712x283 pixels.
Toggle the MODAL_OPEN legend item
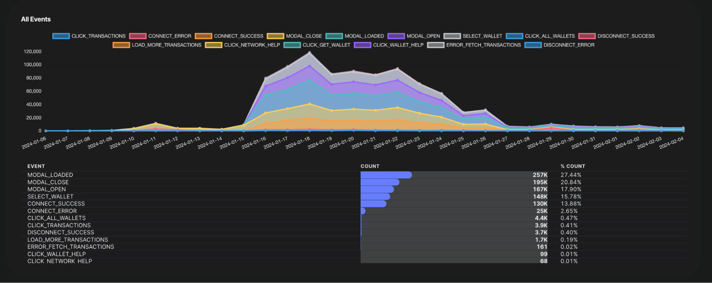click(x=396, y=36)
